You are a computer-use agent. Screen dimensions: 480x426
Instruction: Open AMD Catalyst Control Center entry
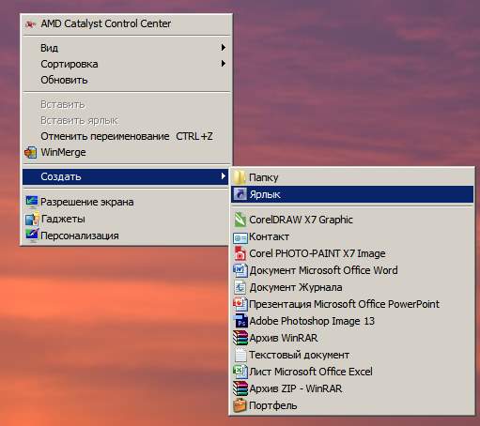click(126, 23)
